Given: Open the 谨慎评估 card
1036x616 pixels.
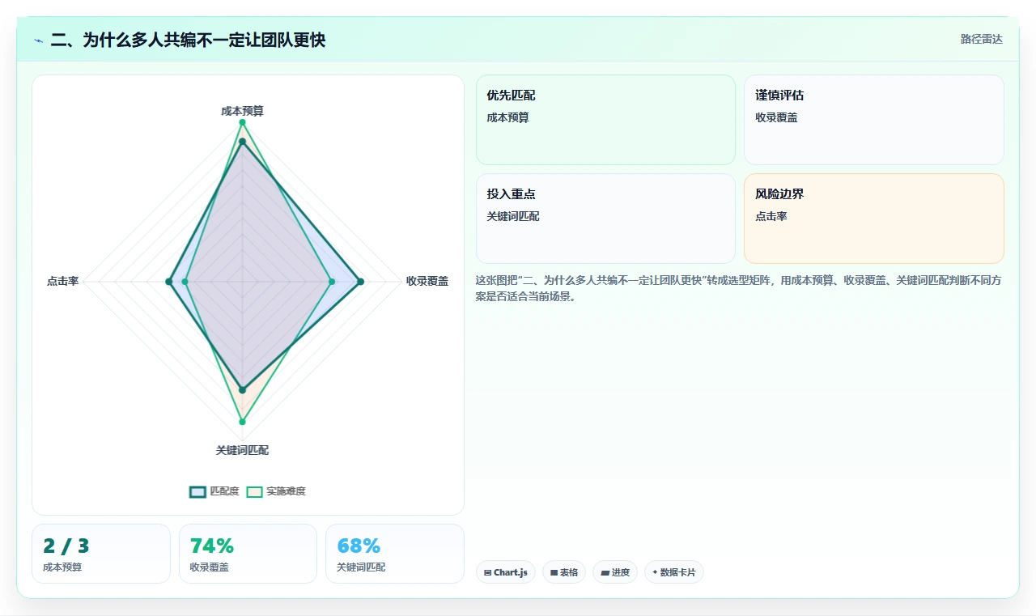Looking at the screenshot, I should pyautogui.click(x=874, y=120).
